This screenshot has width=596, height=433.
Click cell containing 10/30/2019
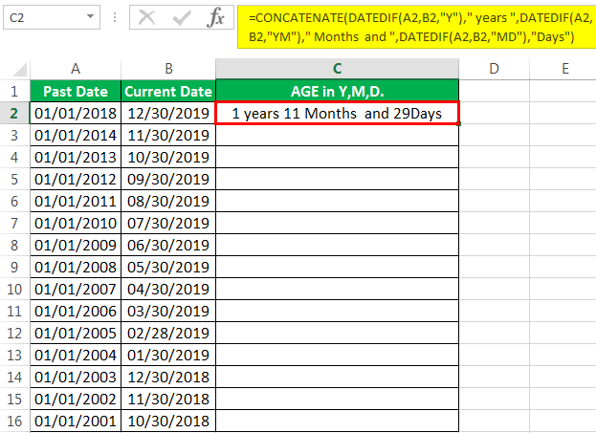(168, 157)
